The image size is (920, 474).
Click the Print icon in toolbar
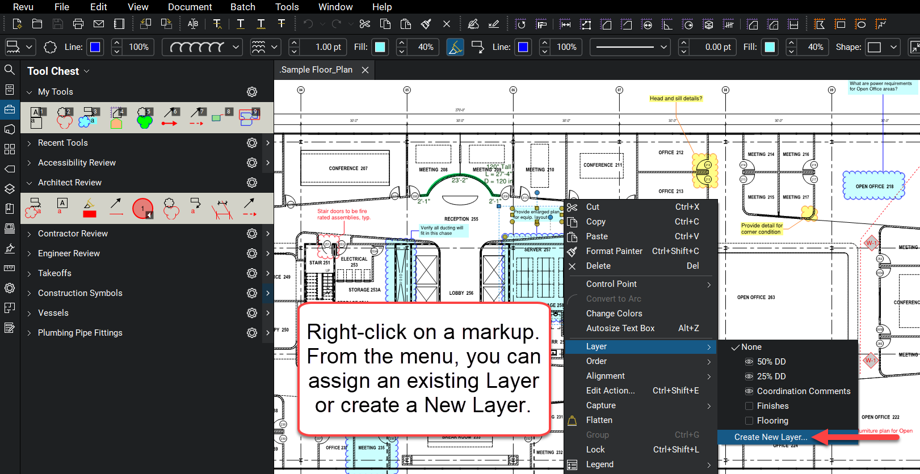[x=78, y=24]
